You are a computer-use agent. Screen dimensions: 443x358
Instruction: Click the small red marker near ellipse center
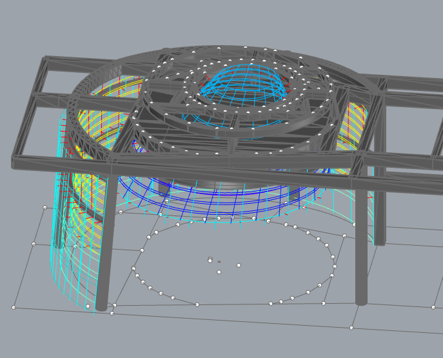point(219,261)
